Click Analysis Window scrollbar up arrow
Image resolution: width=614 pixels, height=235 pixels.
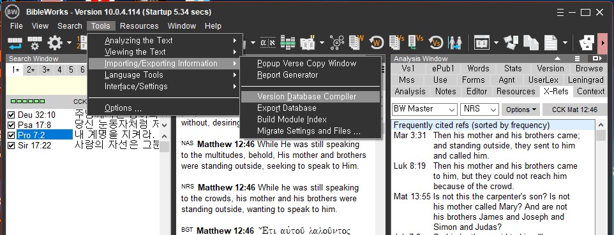(x=601, y=125)
